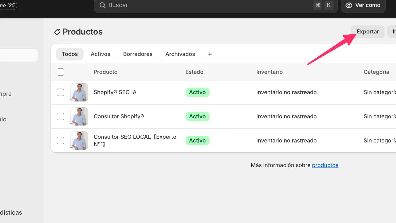Screen dimensions: 396x223
Task: Open the productos help link
Action: pyautogui.click(x=325, y=165)
